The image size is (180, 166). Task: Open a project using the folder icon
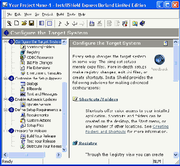(x=24, y=23)
